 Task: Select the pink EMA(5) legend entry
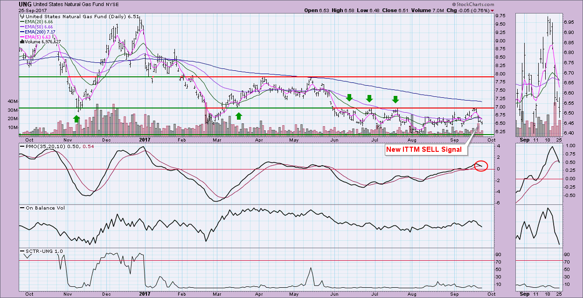point(36,37)
